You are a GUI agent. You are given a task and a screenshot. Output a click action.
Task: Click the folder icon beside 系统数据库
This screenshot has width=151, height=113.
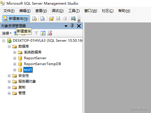tap(20, 52)
